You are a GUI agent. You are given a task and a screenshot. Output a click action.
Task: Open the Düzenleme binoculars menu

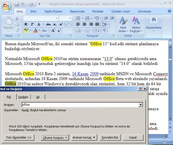coord(154,24)
